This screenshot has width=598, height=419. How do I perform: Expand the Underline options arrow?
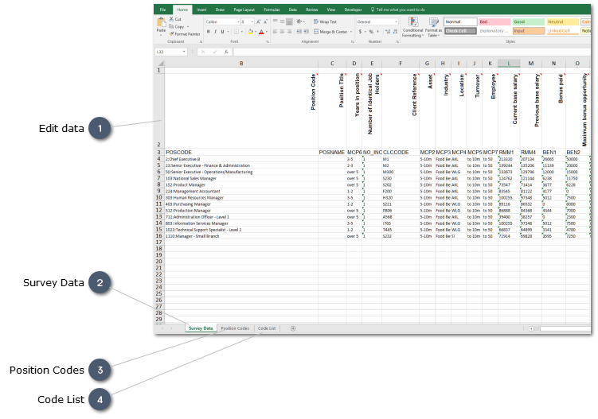(228, 32)
